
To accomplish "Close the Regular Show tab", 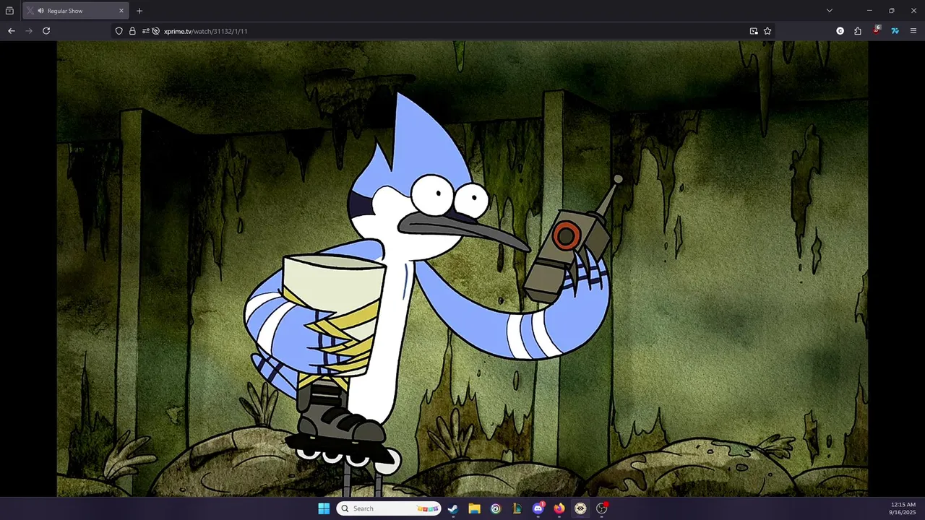I will [x=121, y=11].
